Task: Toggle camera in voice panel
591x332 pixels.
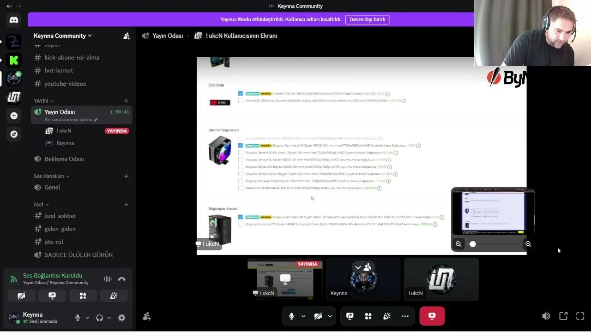Action: coord(21,296)
